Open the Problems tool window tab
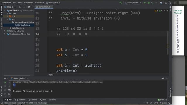Image resolution: width=187 pixels, height=105 pixels. [x=20, y=100]
